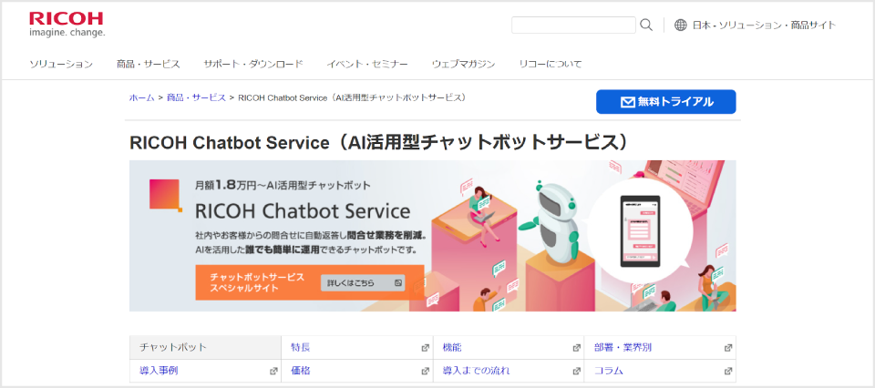Click the 月額1.8万円 banner text

[x=283, y=186]
